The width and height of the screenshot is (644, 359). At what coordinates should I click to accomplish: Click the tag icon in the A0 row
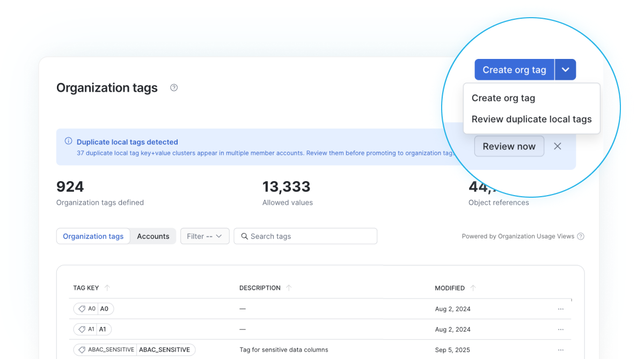coord(82,309)
